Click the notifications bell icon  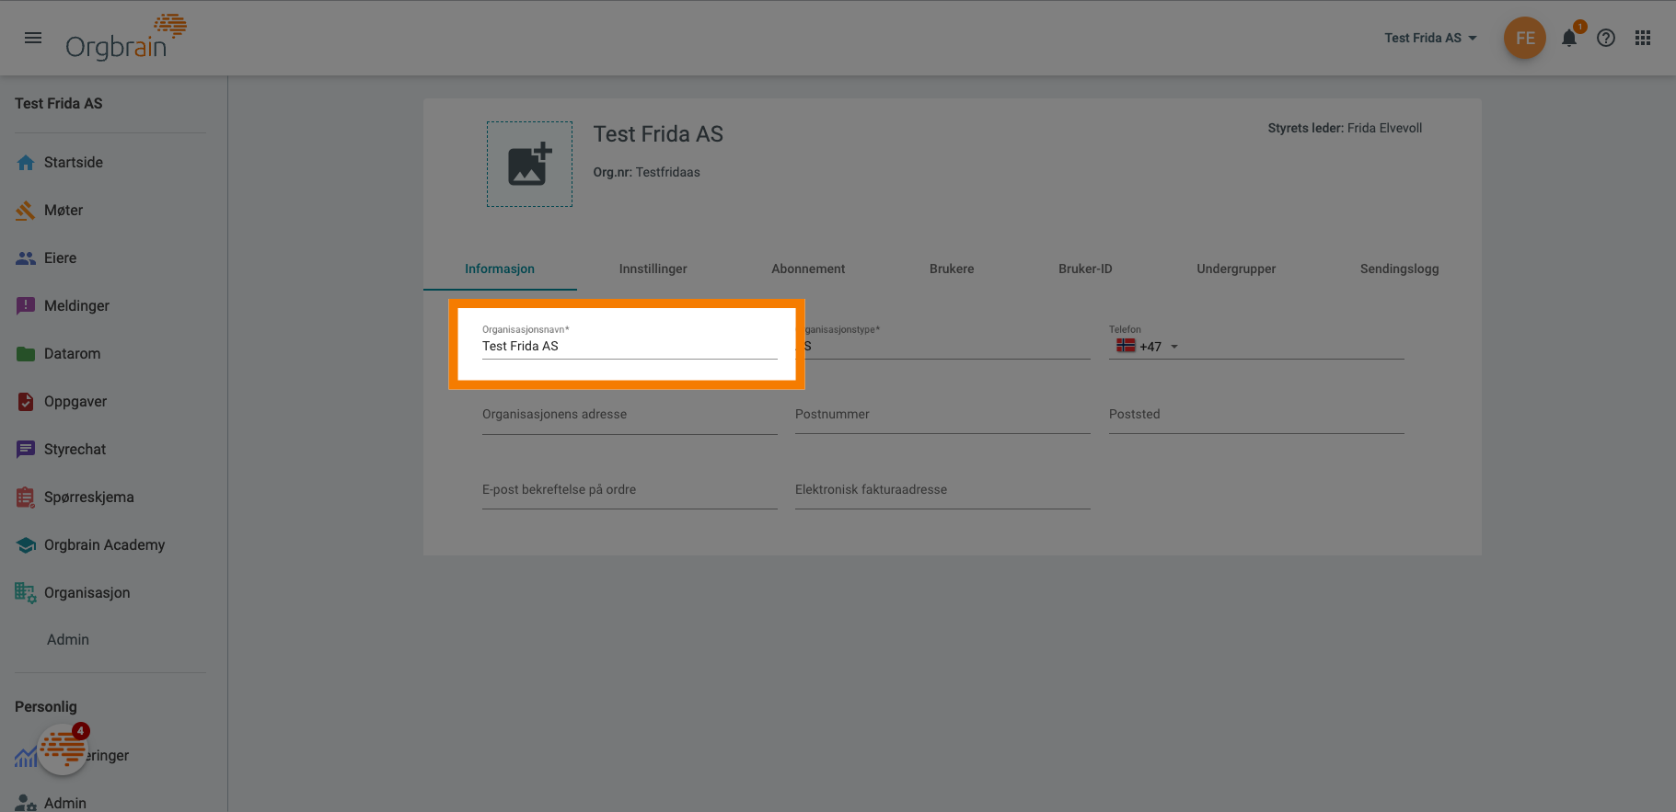pos(1569,38)
